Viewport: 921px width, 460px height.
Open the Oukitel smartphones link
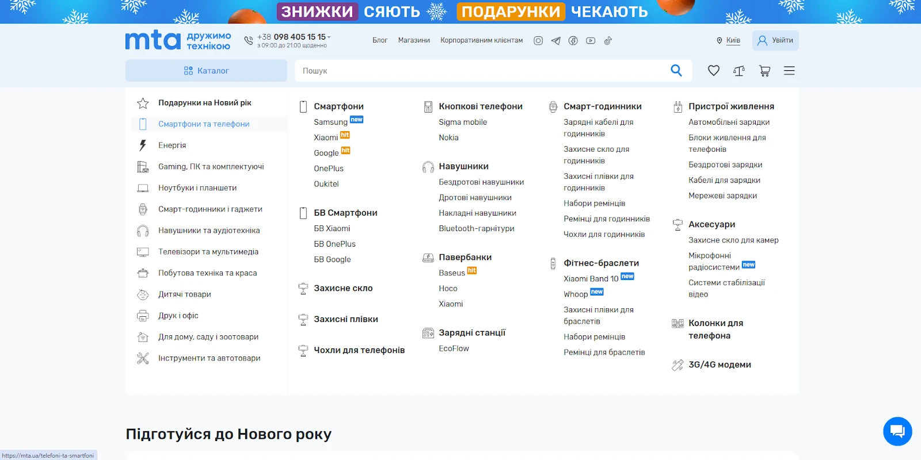326,184
